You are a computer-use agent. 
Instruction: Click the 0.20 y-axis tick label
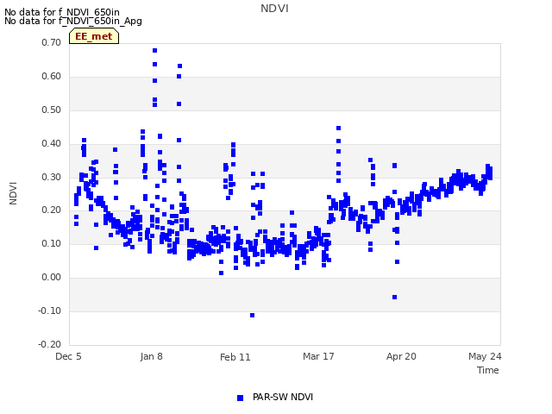pyautogui.click(x=52, y=210)
